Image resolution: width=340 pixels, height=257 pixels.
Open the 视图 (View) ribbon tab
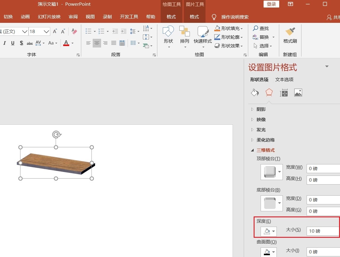(90, 17)
